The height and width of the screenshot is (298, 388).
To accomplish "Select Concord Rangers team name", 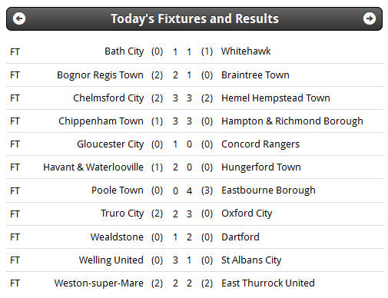I will coord(260,144).
